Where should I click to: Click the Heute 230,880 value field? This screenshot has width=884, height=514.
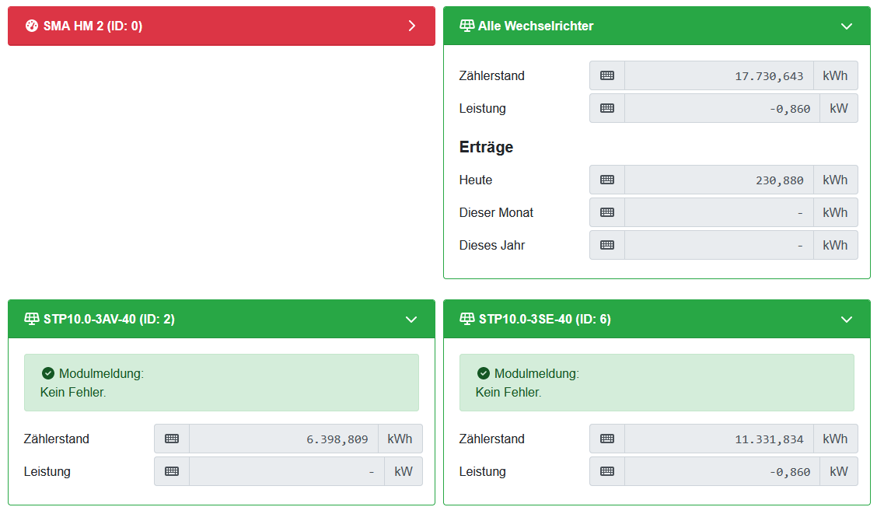tap(719, 180)
